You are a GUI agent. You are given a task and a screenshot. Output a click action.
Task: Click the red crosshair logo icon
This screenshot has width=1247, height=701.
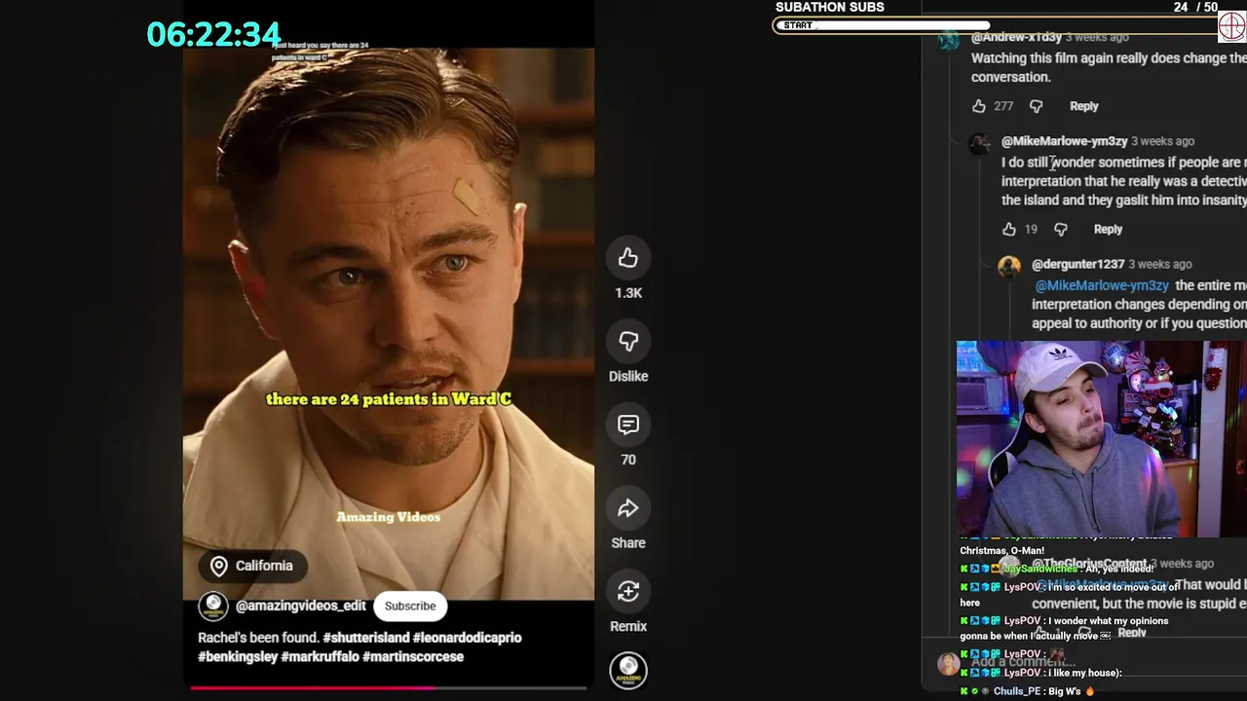pos(1232,25)
